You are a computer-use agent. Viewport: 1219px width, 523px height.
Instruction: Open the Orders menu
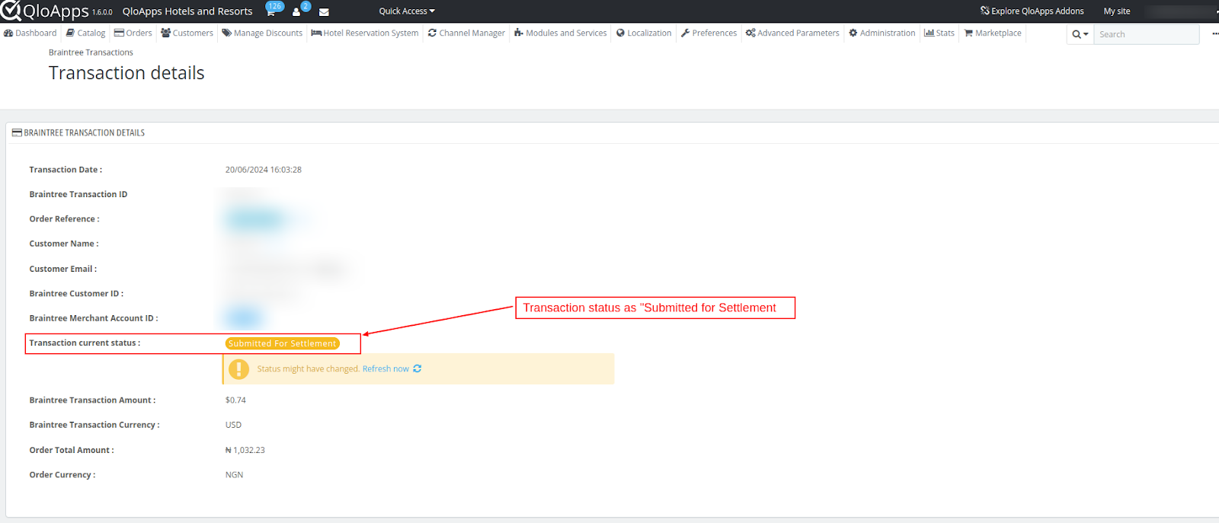(x=133, y=33)
